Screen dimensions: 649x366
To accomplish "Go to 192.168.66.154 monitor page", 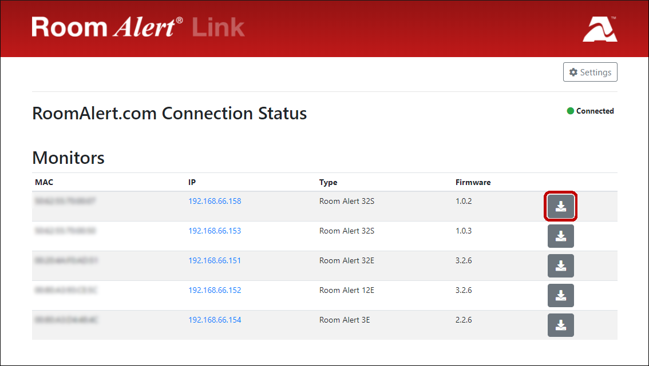I will point(215,320).
